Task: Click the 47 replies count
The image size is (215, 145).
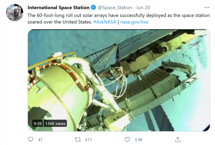Action: pos(40,140)
